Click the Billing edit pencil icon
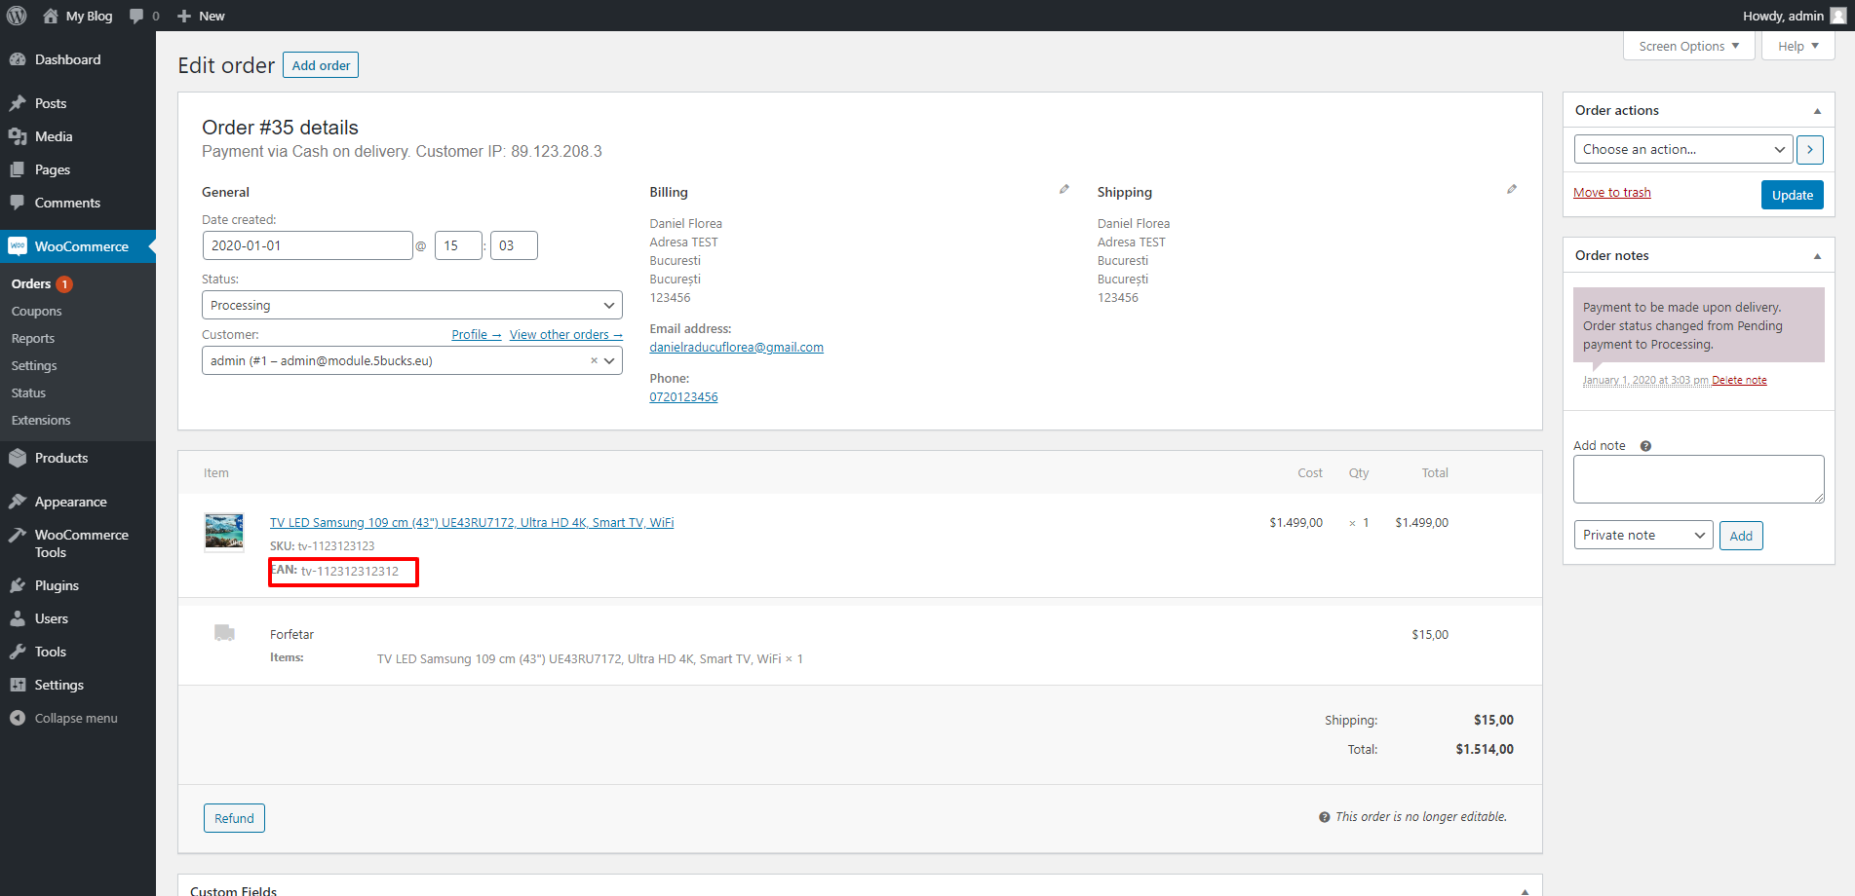Screen dimensions: 1855x896 [1064, 190]
